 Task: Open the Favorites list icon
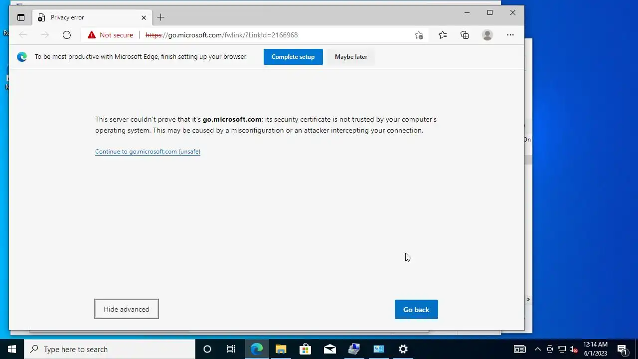[443, 35]
